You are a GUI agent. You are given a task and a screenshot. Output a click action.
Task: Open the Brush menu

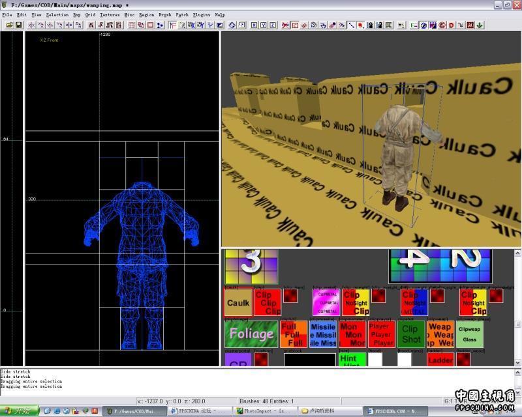(x=165, y=14)
